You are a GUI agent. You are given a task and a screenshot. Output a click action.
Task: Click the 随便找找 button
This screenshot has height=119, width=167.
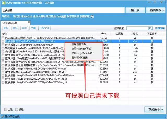(154, 10)
